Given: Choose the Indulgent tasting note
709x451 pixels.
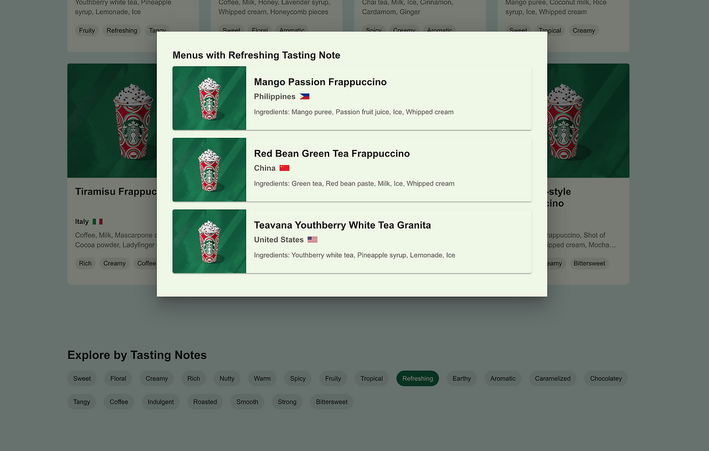Looking at the screenshot, I should click(x=161, y=402).
